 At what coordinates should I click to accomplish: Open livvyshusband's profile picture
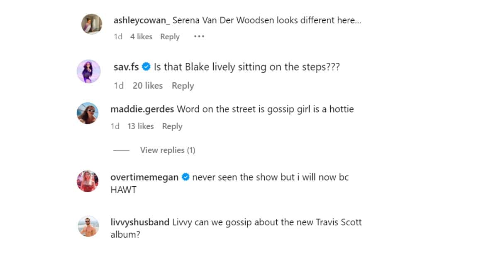pyautogui.click(x=88, y=226)
